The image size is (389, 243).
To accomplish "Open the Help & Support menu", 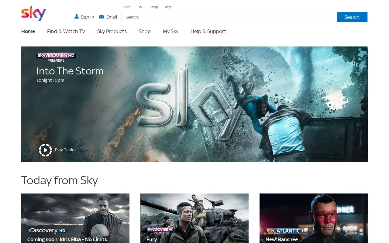I will pos(208,31).
